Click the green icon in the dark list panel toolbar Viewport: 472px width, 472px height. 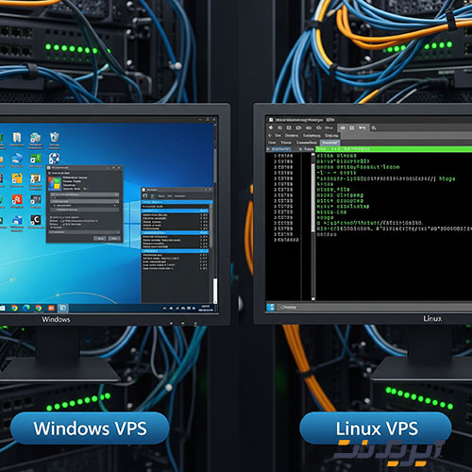coord(153,195)
